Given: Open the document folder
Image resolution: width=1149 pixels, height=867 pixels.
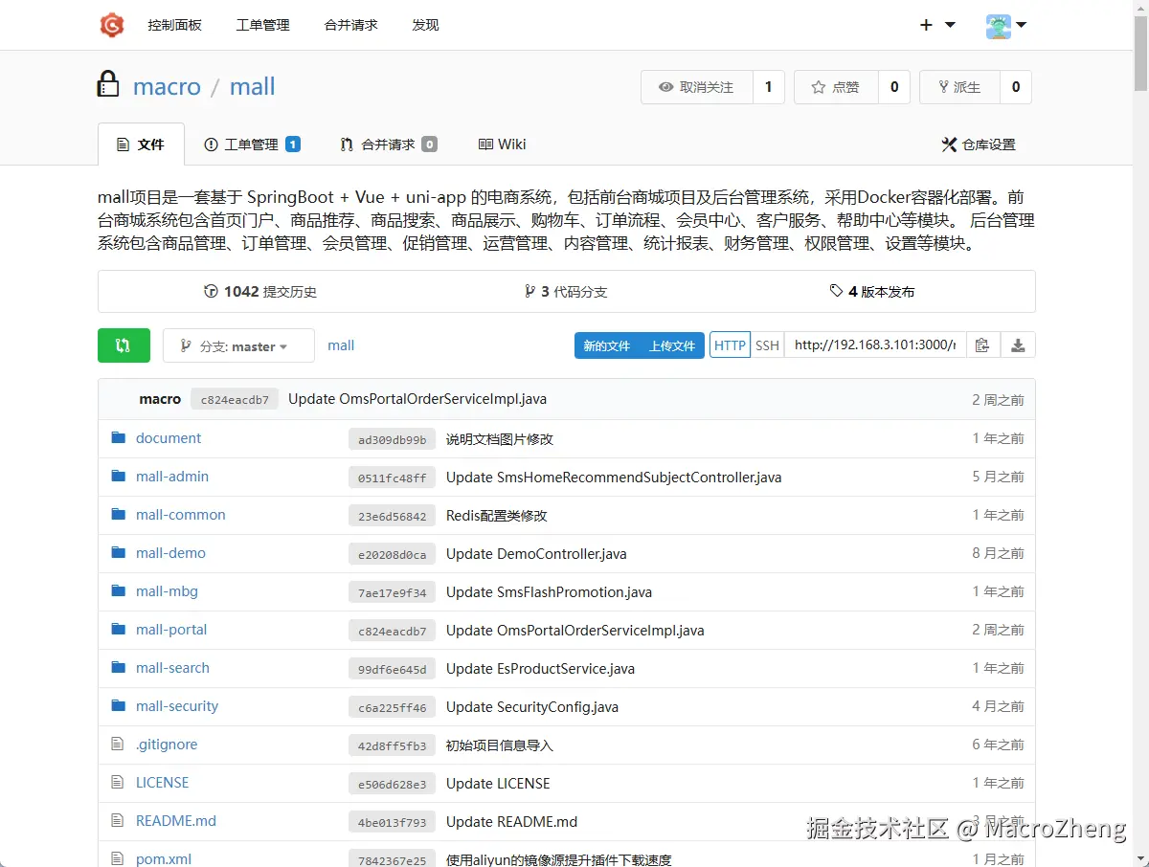Looking at the screenshot, I should point(169,438).
